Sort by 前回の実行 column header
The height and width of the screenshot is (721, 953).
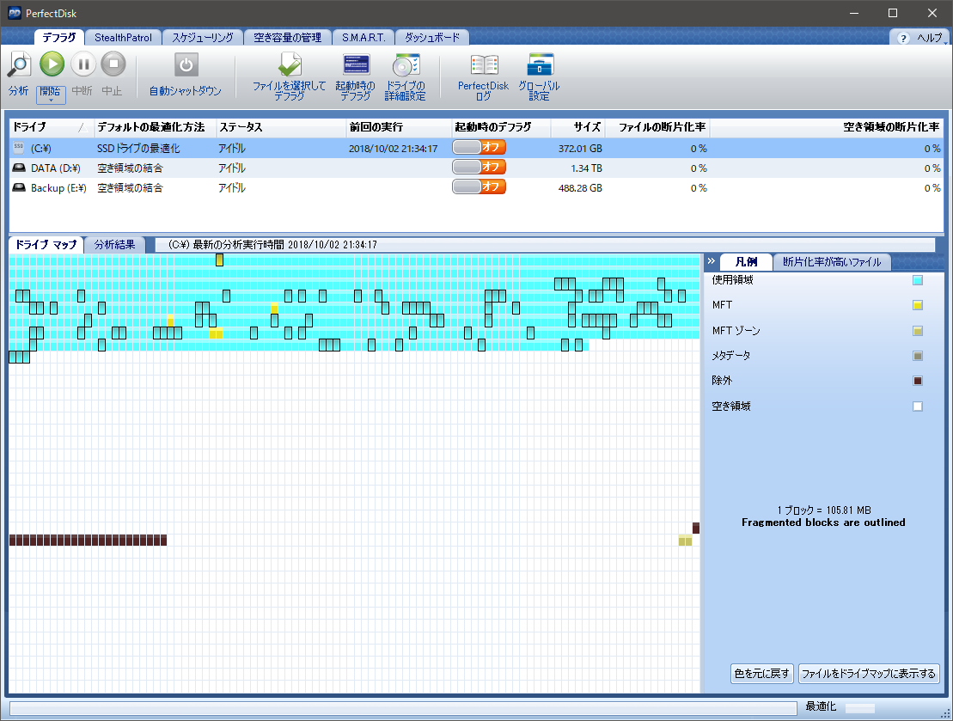[398, 127]
